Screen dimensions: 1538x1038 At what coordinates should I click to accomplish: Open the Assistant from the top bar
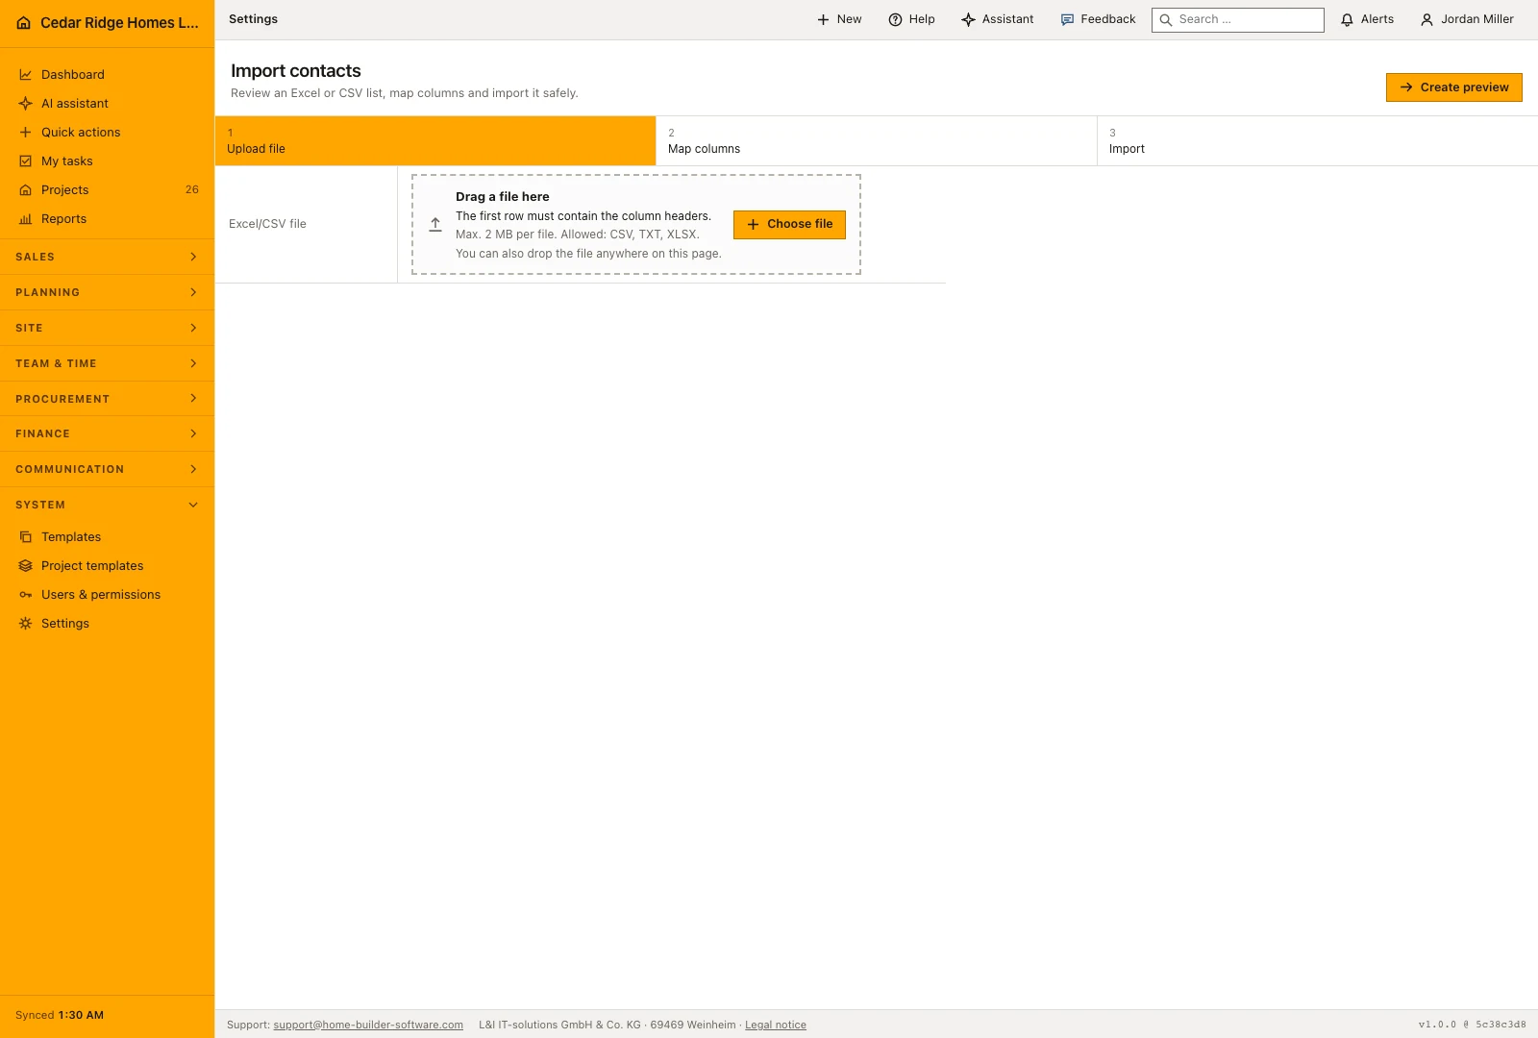998,19
